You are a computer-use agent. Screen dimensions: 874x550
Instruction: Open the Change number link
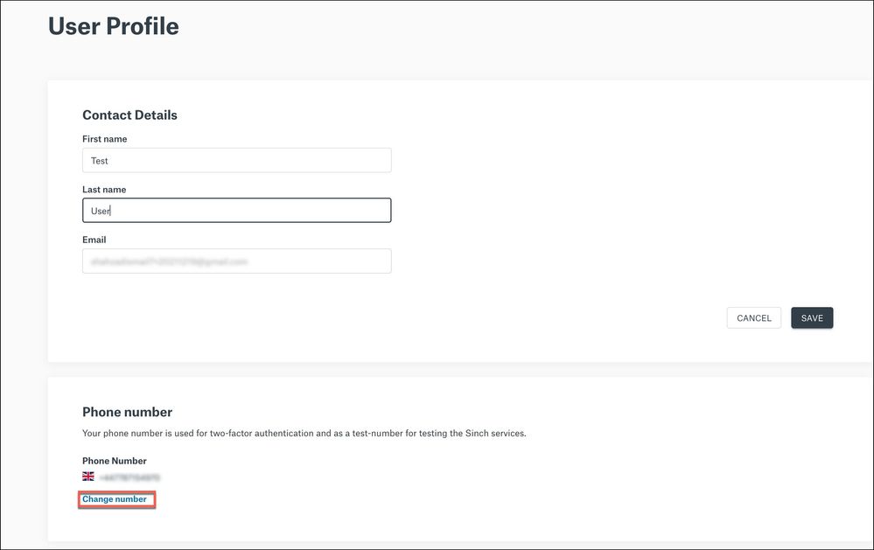coord(115,499)
